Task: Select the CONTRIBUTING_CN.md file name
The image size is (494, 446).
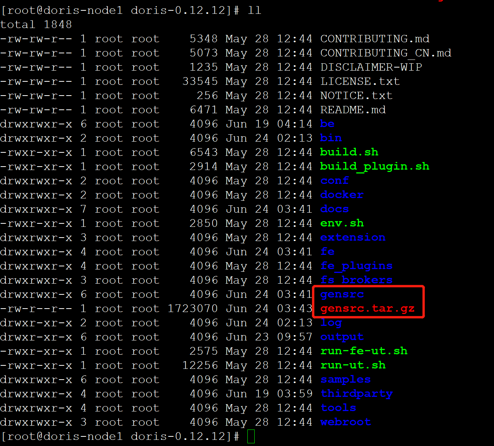Action: (386, 53)
